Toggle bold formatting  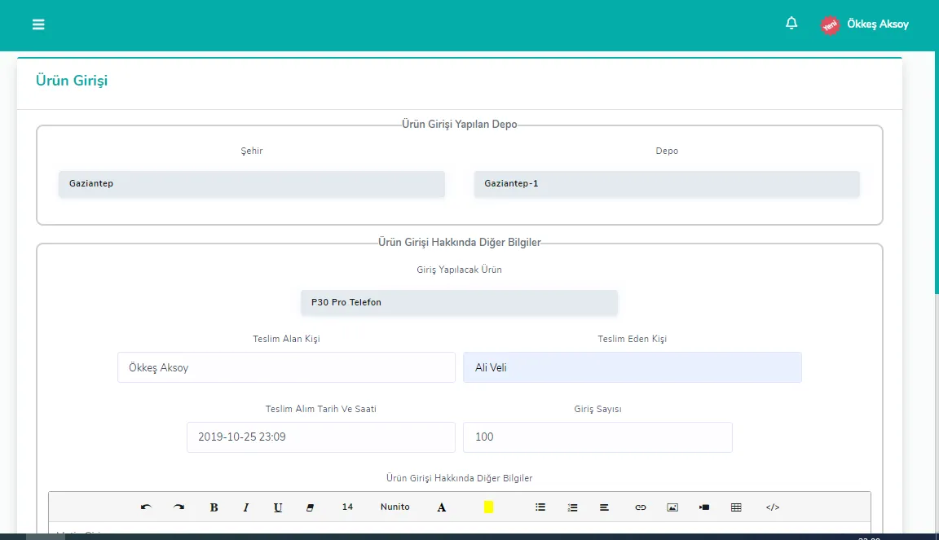click(x=214, y=507)
